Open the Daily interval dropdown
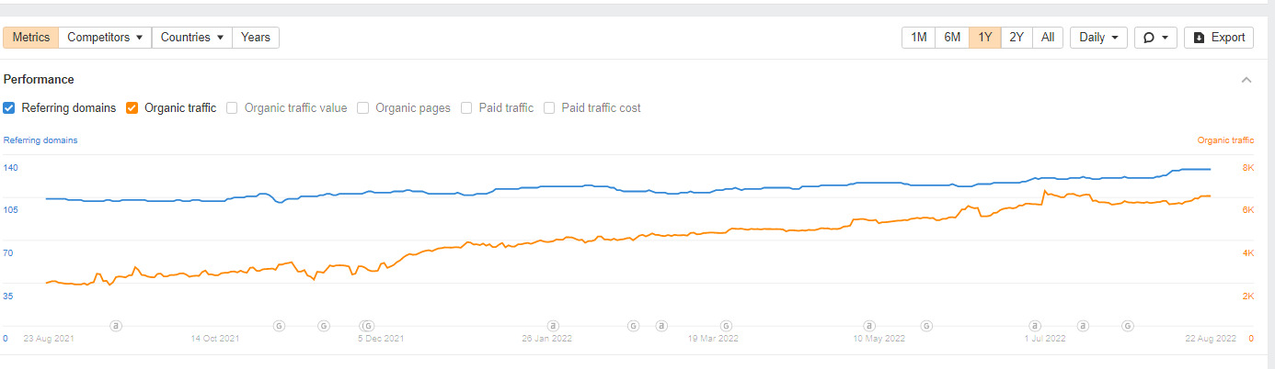 tap(1098, 38)
